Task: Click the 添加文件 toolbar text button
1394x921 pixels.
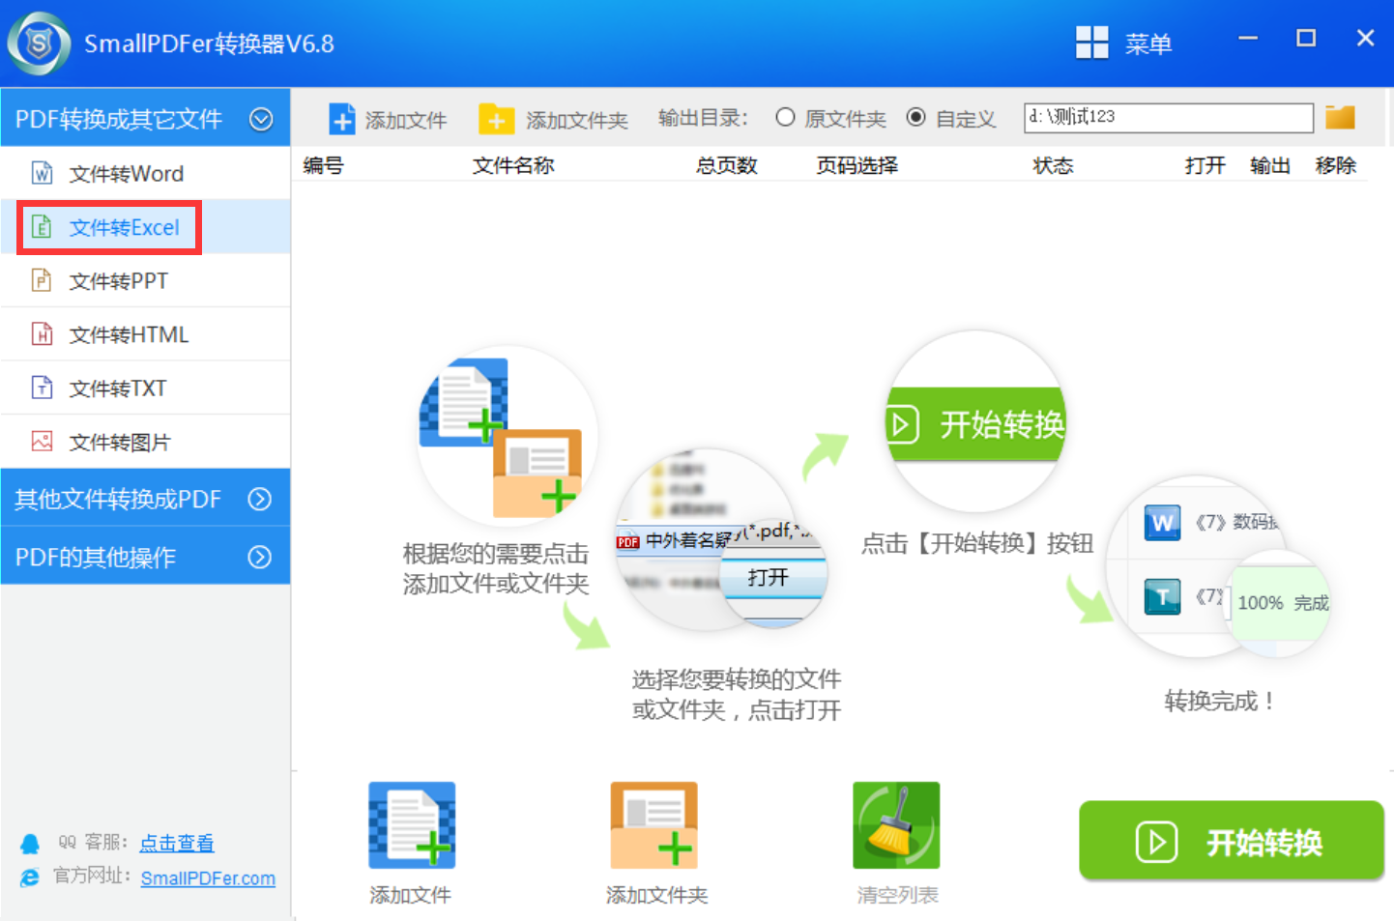Action: click(x=406, y=120)
